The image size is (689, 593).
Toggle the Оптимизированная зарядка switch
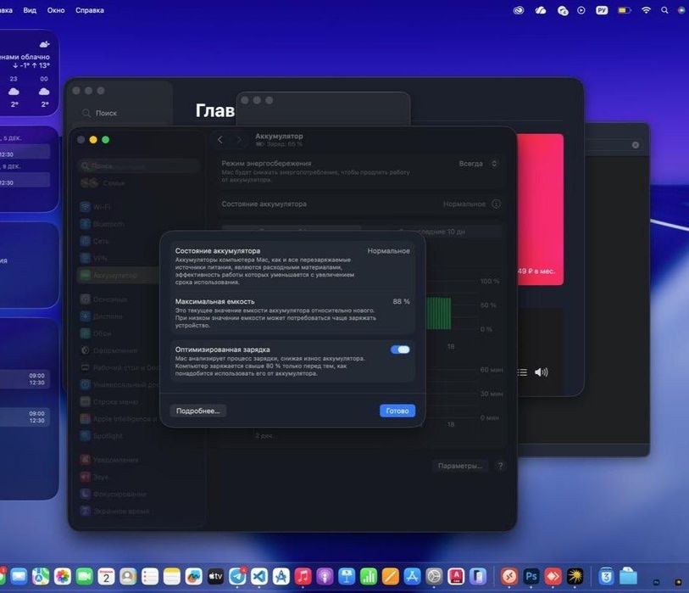click(400, 350)
